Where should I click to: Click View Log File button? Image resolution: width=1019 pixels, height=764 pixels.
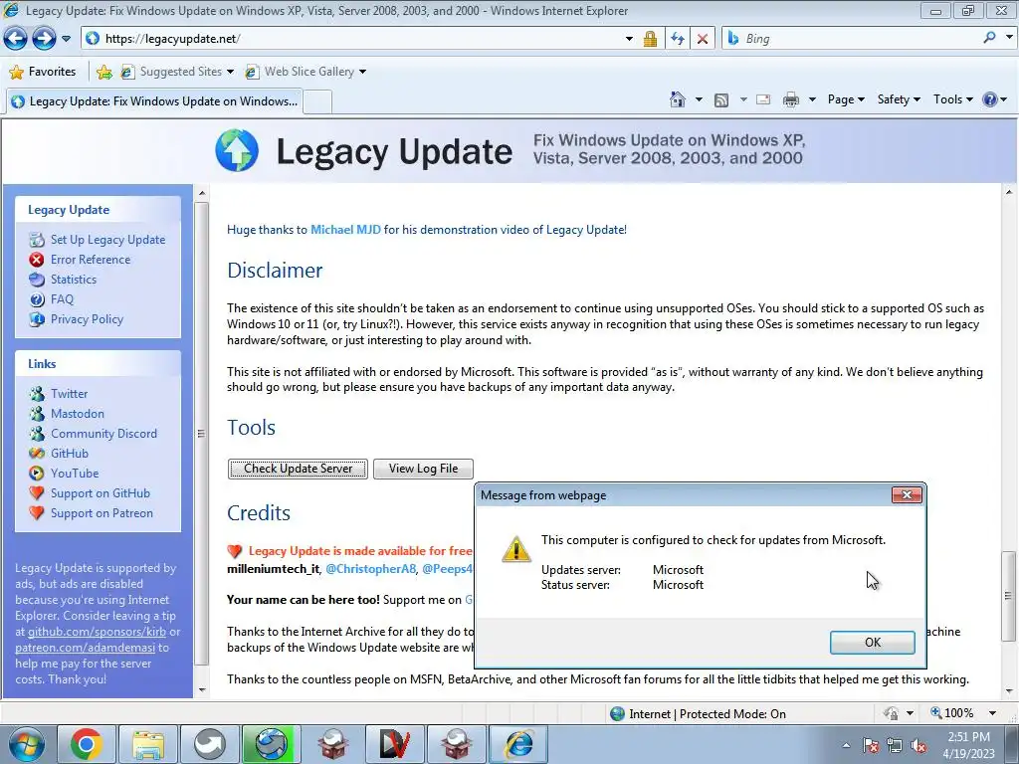[423, 469]
